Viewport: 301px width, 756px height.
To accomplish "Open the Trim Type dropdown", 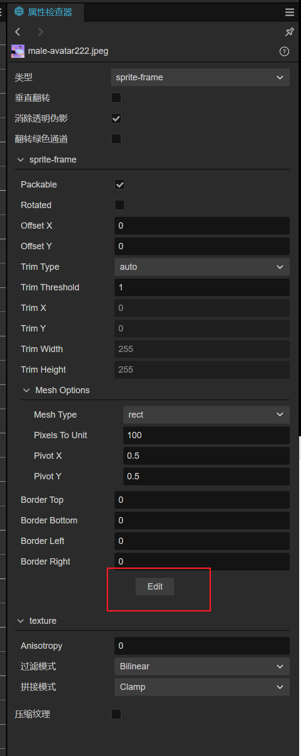I will [x=202, y=267].
